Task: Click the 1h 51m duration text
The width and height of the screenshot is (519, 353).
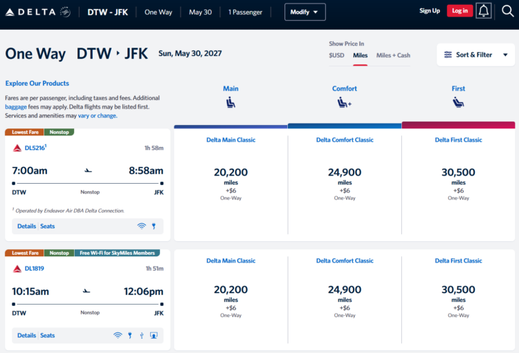Action: [x=154, y=269]
